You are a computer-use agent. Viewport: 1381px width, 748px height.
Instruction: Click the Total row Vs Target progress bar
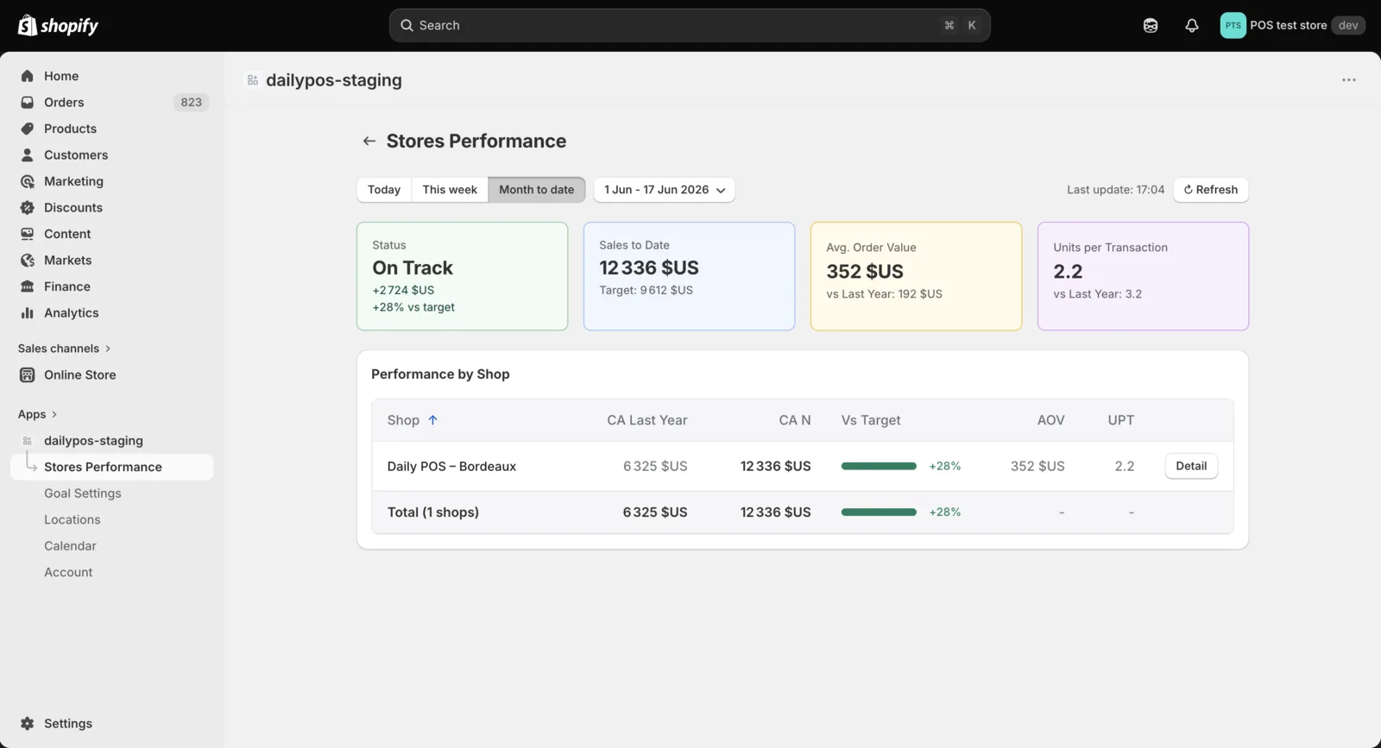[879, 512]
